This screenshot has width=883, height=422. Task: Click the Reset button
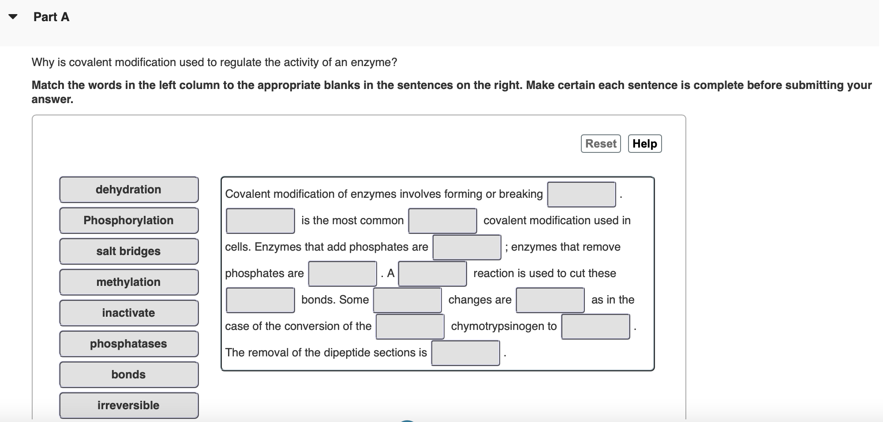point(600,144)
